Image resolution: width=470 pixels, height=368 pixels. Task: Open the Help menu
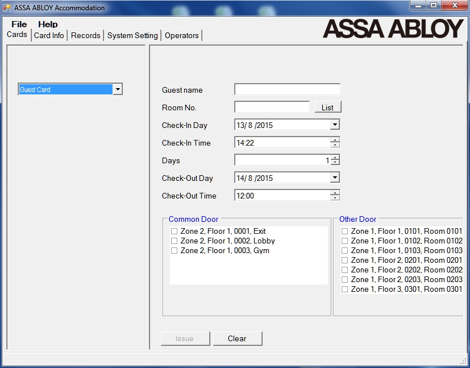48,24
